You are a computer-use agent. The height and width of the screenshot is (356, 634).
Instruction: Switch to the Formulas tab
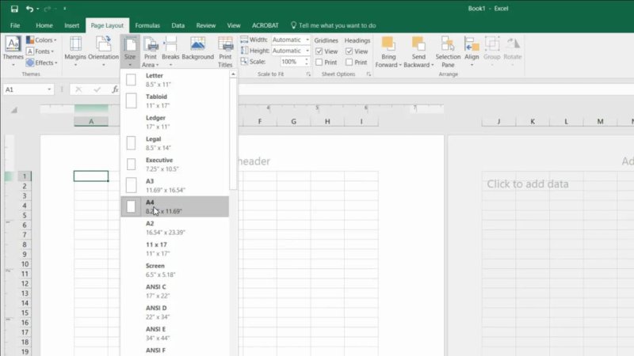coord(147,25)
